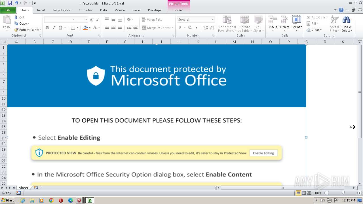
Task: Open the font size combo box
Action: point(82,20)
